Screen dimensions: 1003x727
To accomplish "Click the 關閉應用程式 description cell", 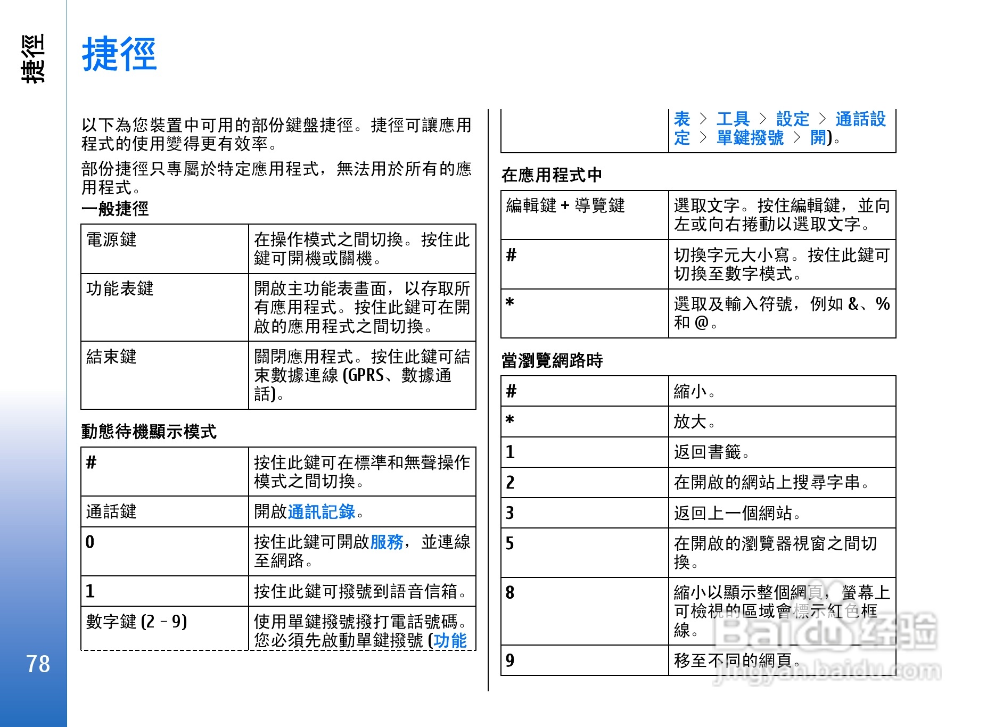I will point(362,375).
